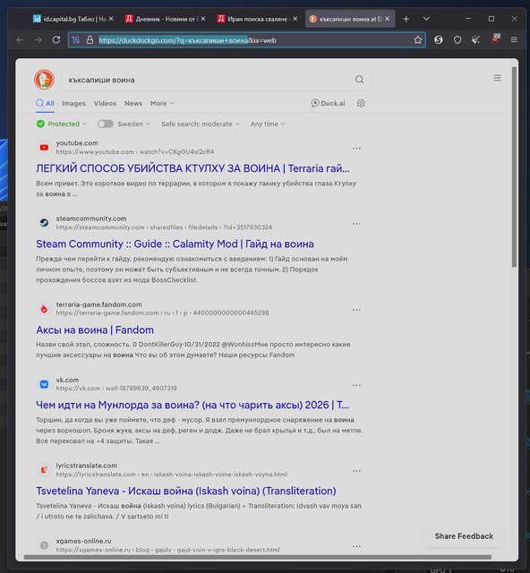Click the search magnifier icon in search box
Screen dimensions: 530x573
[359, 80]
